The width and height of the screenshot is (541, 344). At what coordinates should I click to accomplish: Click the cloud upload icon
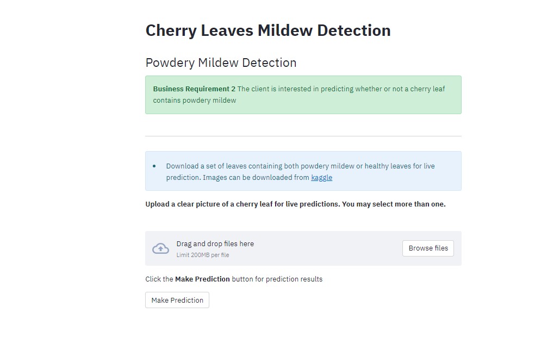click(160, 248)
